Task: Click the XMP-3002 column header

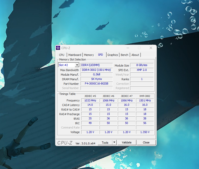Action: coord(145,96)
